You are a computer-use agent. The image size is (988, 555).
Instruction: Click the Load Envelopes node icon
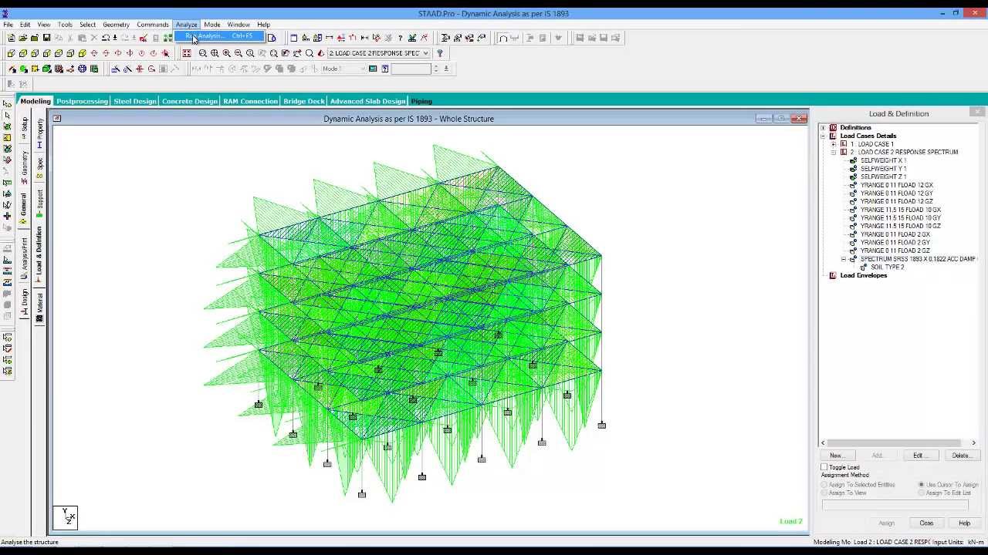(833, 275)
